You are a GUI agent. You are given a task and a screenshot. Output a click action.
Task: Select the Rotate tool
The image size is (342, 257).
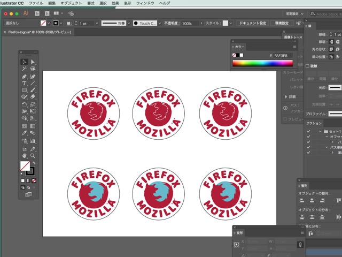tap(24, 105)
